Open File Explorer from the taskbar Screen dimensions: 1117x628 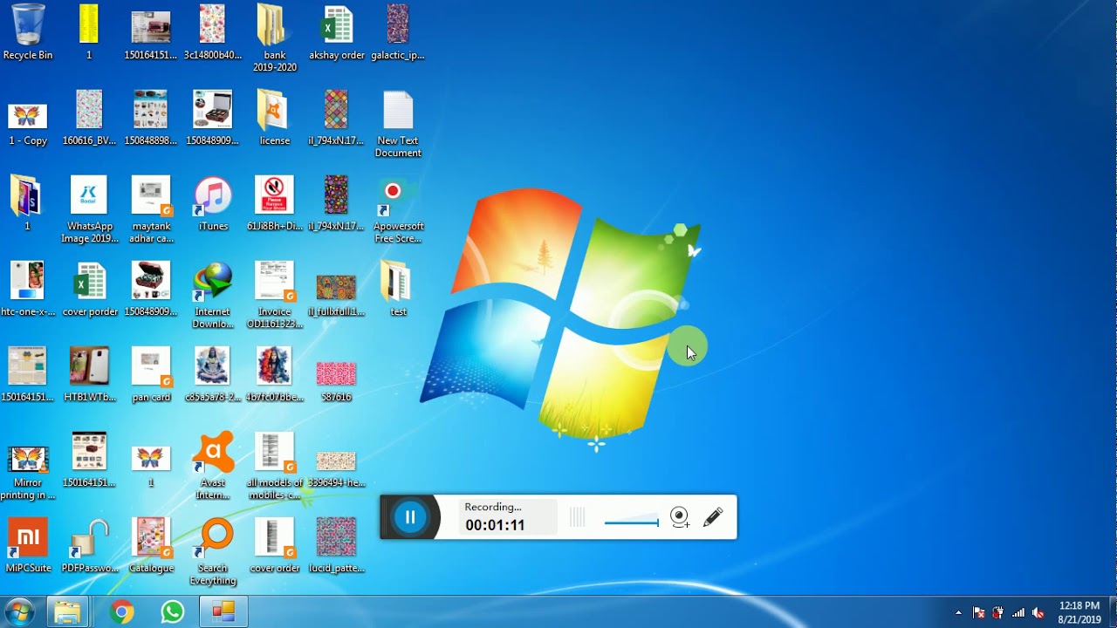click(67, 612)
